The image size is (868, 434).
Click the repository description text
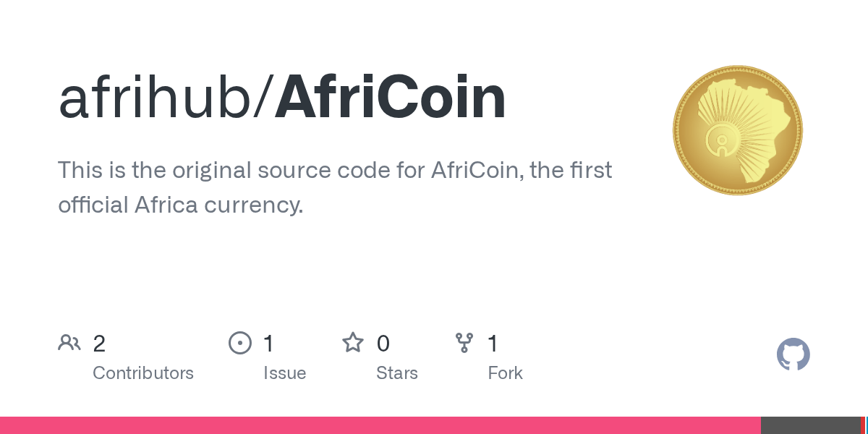tap(334, 171)
